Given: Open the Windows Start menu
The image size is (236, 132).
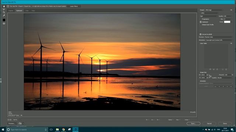Looking at the screenshot, I should [x=3, y=129].
